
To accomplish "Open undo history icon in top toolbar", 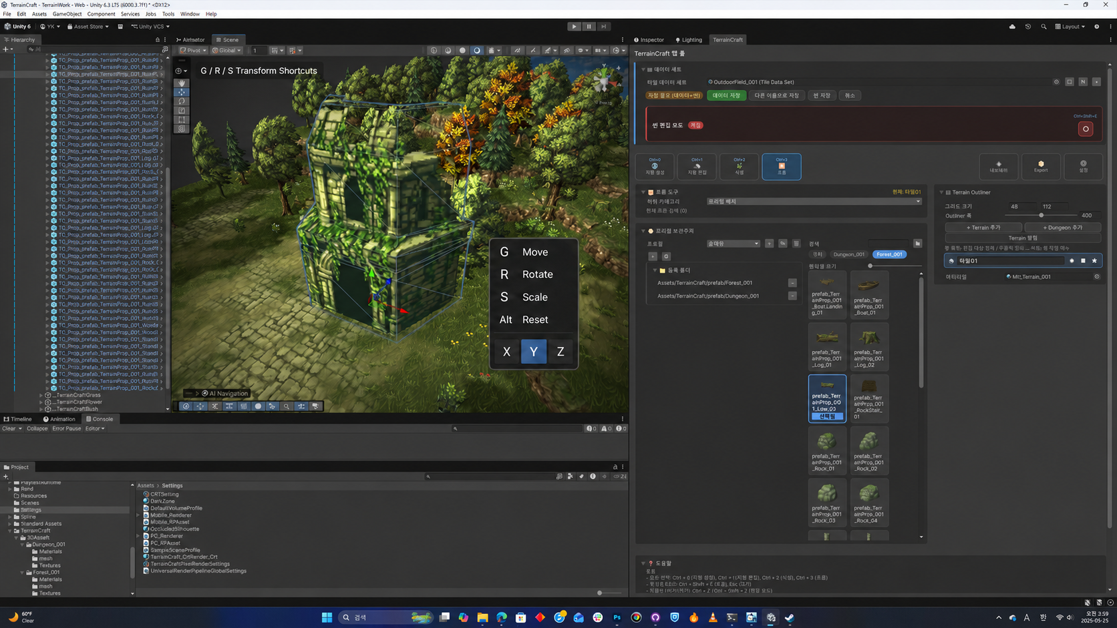I will (1027, 27).
